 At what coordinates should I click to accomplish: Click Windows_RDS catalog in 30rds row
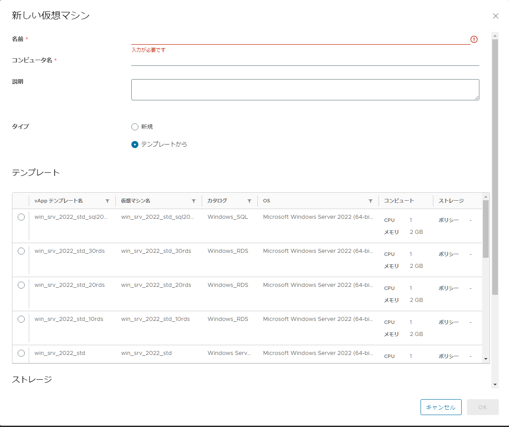pyautogui.click(x=228, y=251)
